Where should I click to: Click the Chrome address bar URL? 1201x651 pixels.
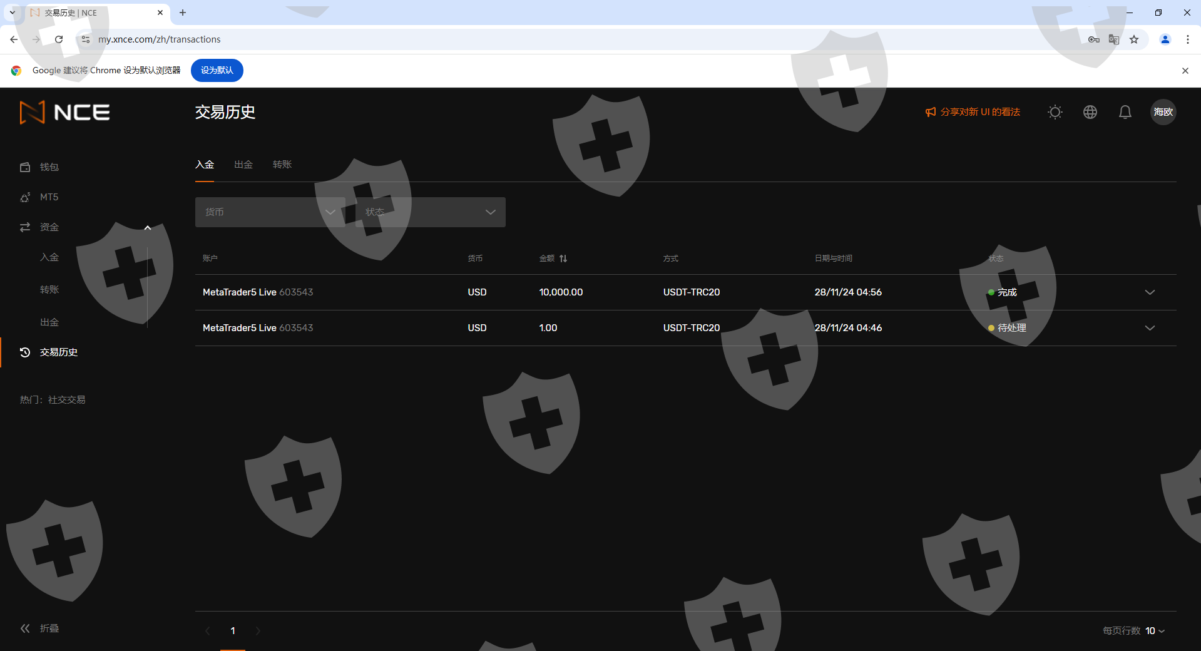159,39
